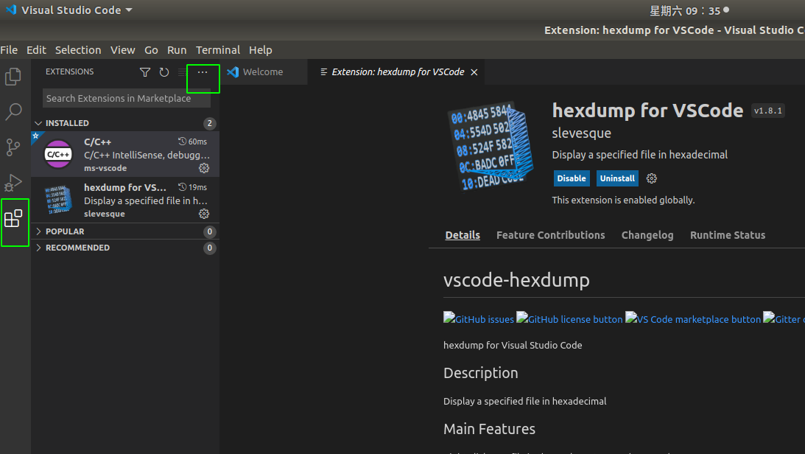The image size is (805, 454).
Task: Click VS Code icon on Welcome tab
Action: (x=233, y=72)
